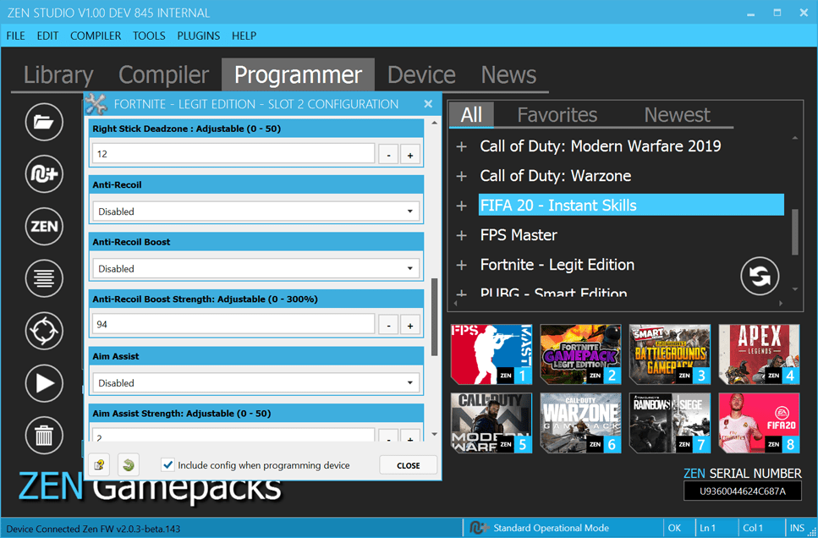Click the config dialog vertical scrollbar thumb
The image size is (818, 538).
coord(434,317)
